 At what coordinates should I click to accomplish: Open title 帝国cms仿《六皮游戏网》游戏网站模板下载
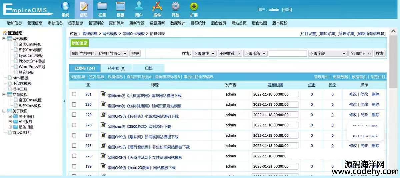[x=145, y=96]
